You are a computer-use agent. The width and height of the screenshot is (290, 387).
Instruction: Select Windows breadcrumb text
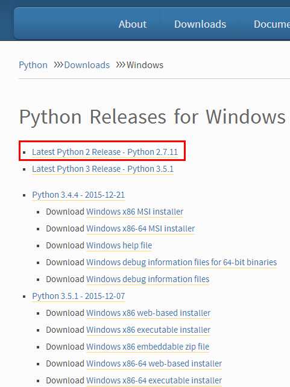(x=145, y=65)
